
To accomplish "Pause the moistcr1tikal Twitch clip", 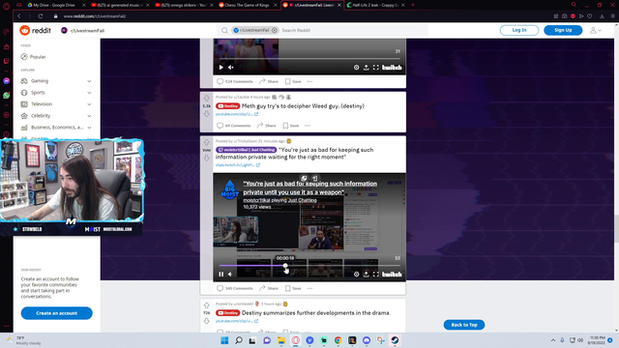I will [221, 275].
